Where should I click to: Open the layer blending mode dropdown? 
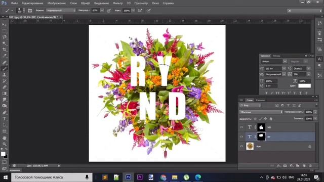[x=261, y=112]
